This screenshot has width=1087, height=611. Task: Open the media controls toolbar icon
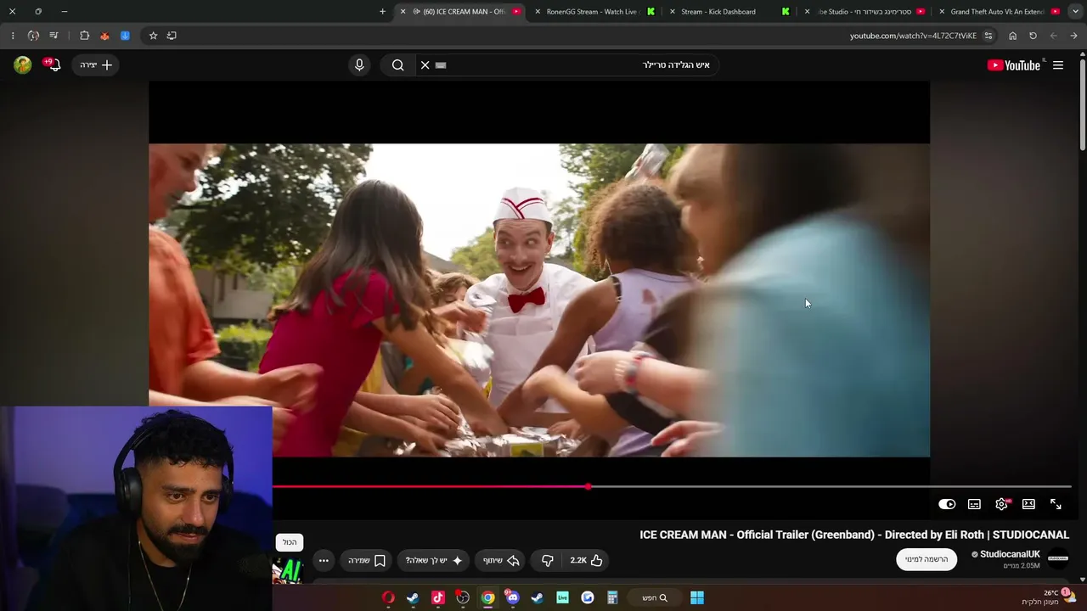point(54,36)
